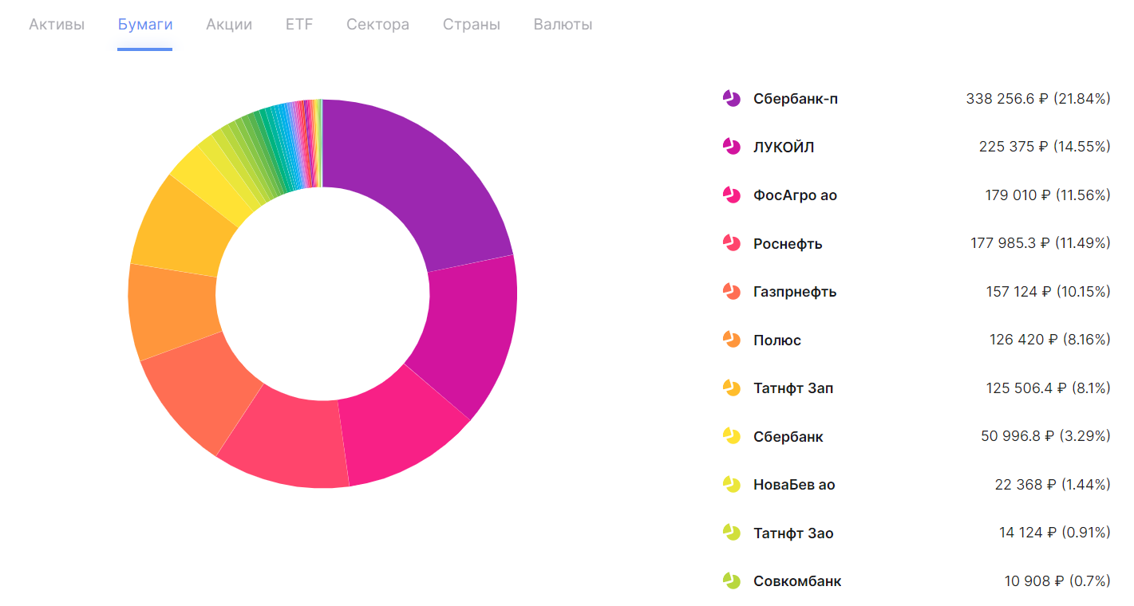1134x606 pixels.
Task: Click the value 22 368 ₽ (1.44%)
Action: click(1052, 485)
